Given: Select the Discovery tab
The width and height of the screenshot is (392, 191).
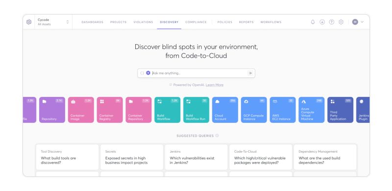Looking at the screenshot, I should point(169,22).
